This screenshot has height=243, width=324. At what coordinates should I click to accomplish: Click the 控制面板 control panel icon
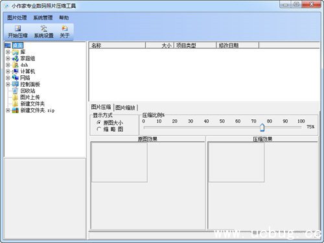pos(16,84)
